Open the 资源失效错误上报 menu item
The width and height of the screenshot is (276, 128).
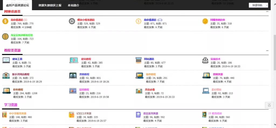click(50, 5)
